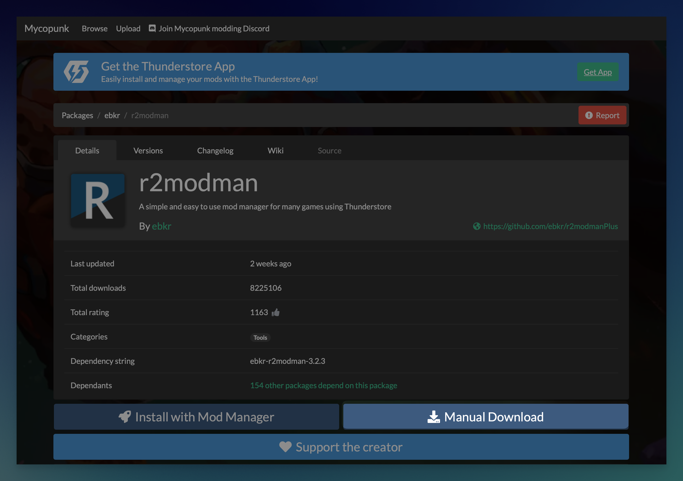
Task: Navigate to Packages breadcrumb
Action: (x=77, y=115)
